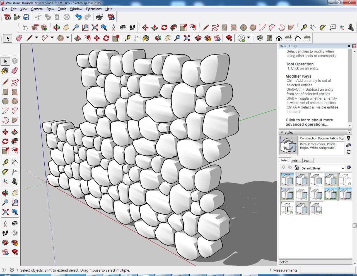This screenshot has height=276, width=357.
Task: Expand the signed-in user account dropdown arrow
Action: 248,38
